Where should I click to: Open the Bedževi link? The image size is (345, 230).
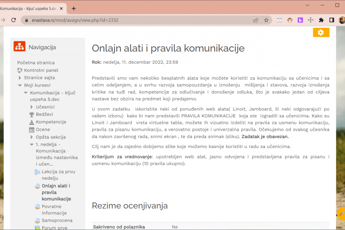pyautogui.click(x=44, y=115)
